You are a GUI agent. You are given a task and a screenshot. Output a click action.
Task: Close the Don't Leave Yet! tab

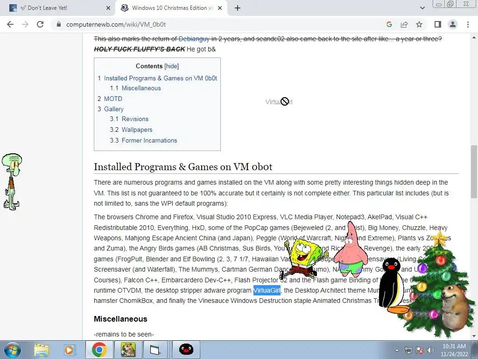(x=108, y=8)
